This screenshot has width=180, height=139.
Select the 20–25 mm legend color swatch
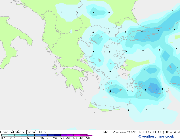51,135
